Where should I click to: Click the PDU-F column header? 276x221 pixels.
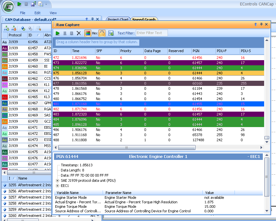(x=228, y=51)
